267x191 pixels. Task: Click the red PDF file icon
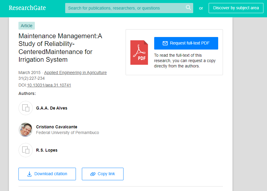(139, 53)
